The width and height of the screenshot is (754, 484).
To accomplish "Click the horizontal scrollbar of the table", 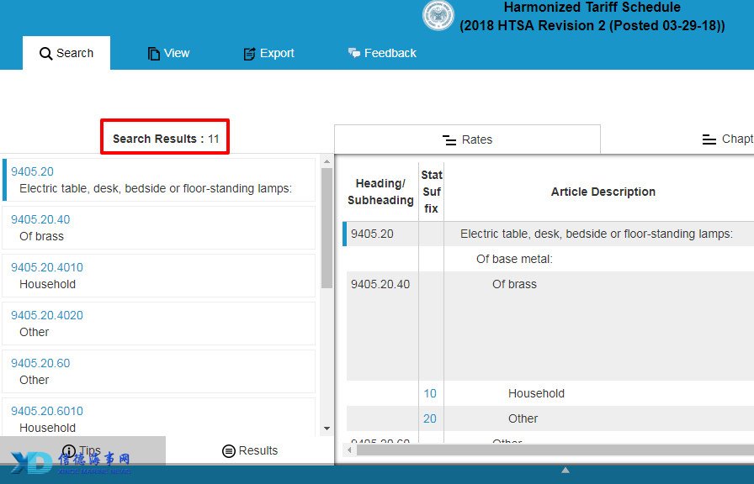I will click(547, 450).
